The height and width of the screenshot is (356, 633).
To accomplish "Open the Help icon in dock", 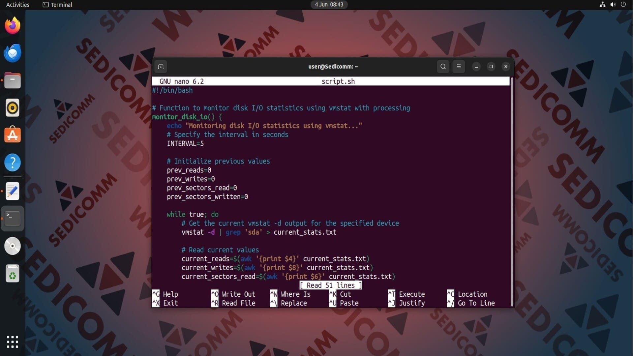I will click(x=13, y=163).
